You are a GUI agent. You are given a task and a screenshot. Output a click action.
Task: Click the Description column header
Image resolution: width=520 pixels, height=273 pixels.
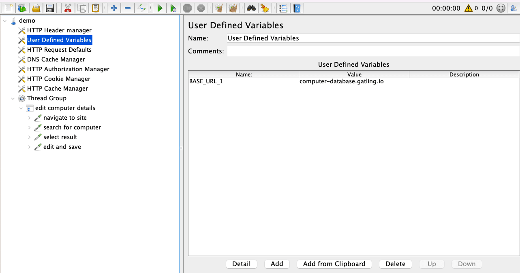click(464, 74)
